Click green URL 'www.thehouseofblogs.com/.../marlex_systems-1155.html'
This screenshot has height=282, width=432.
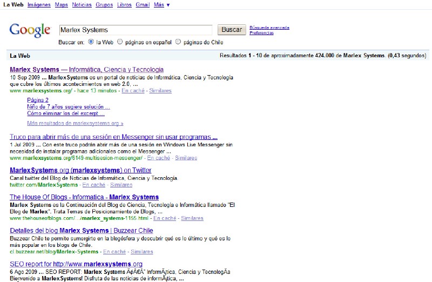pos(79,218)
